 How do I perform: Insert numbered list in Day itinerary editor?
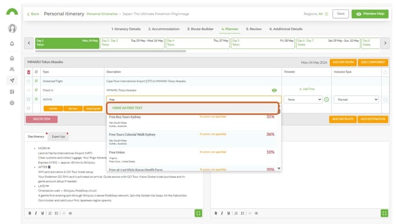click(50, 213)
